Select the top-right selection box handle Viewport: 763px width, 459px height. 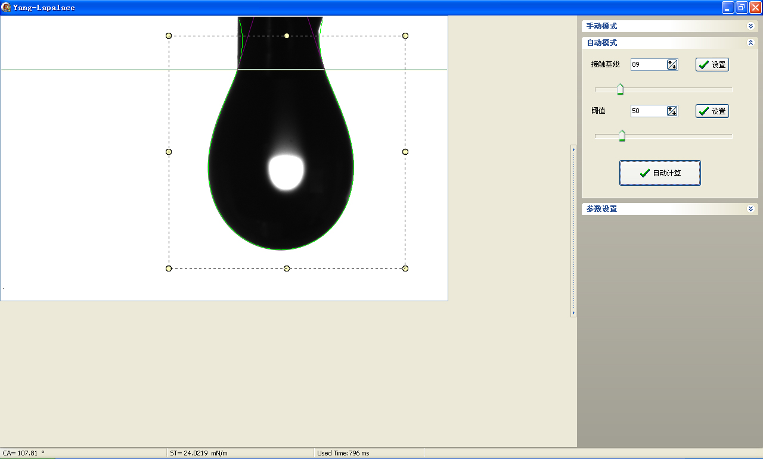coord(405,36)
